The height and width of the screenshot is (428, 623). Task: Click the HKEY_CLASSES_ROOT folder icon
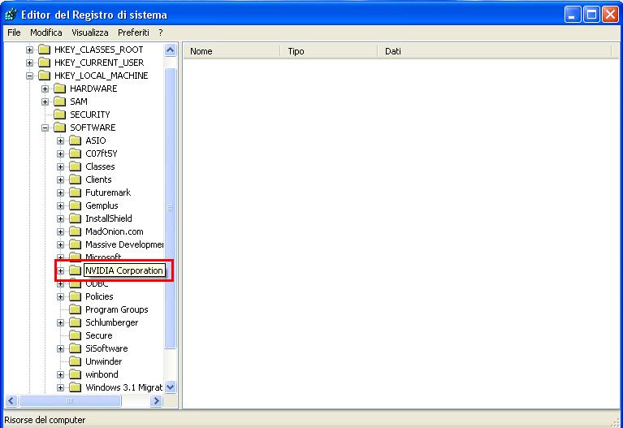point(44,50)
